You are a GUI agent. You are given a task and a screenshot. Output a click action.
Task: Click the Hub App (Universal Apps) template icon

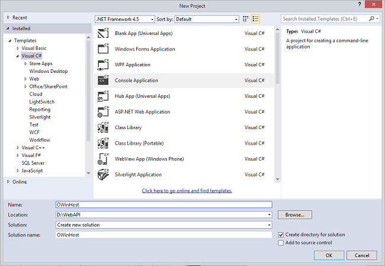click(103, 96)
